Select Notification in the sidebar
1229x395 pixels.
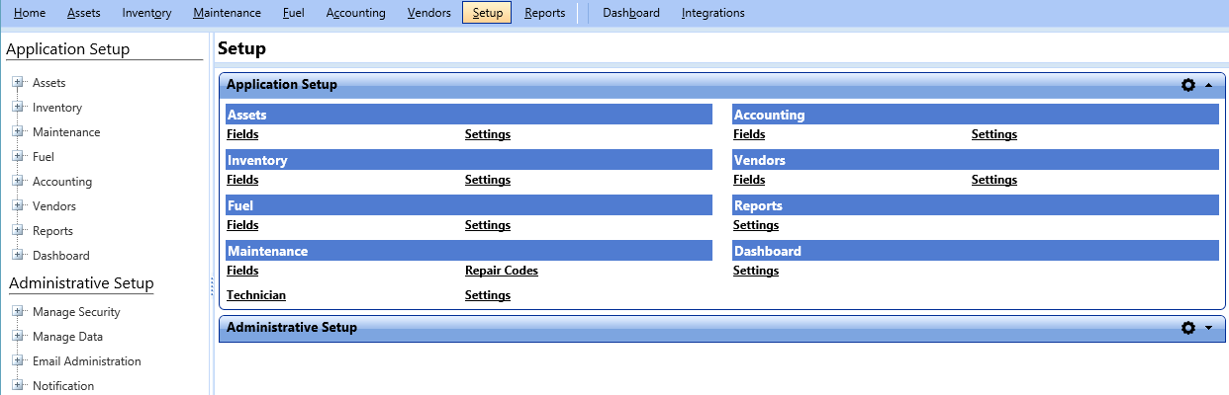click(63, 386)
